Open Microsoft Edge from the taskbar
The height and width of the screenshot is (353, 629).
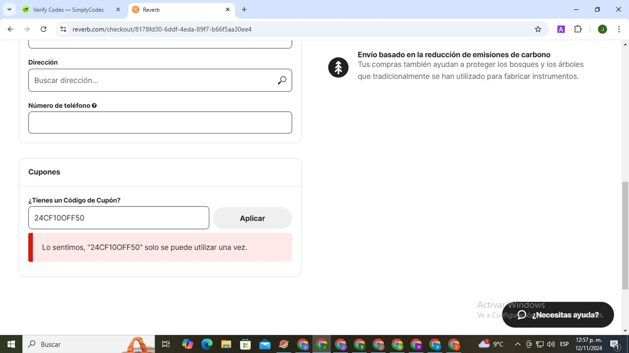point(207,344)
